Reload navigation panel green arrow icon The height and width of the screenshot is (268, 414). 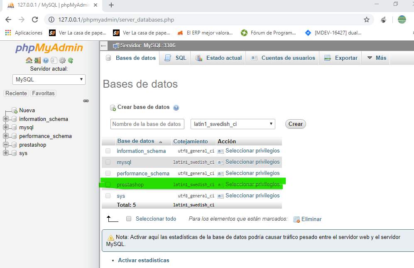pyautogui.click(x=71, y=61)
